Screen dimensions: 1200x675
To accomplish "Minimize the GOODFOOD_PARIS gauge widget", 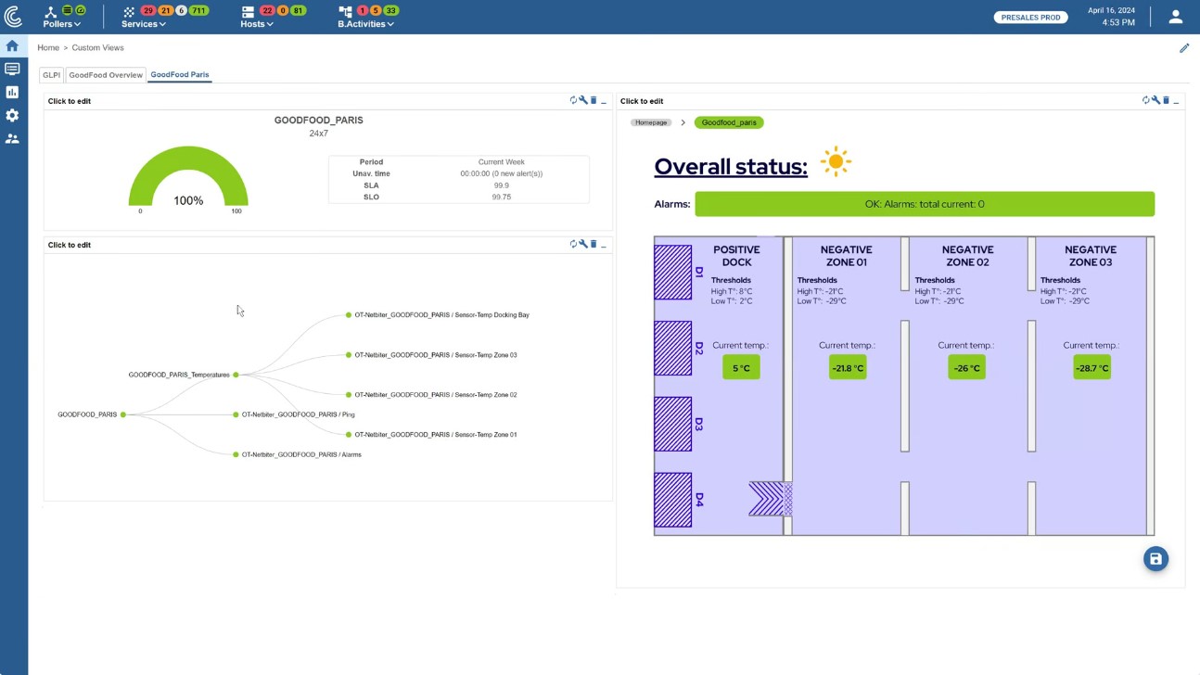I will pyautogui.click(x=604, y=102).
